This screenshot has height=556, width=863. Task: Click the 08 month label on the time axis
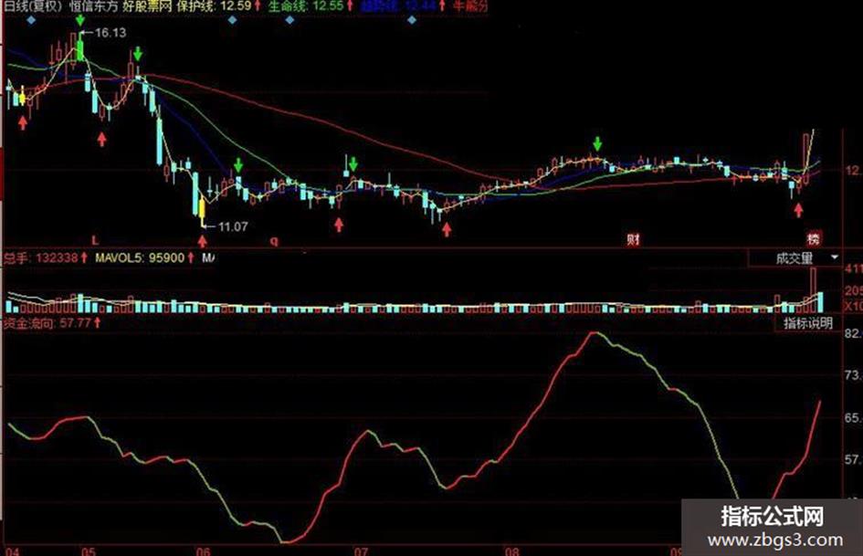coord(511,551)
